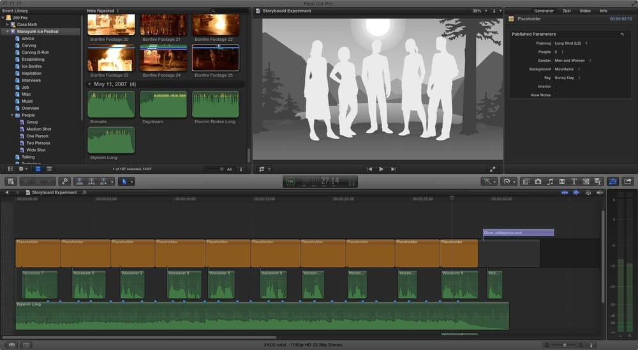The height and width of the screenshot is (350, 638).
Task: Open the Framing Long Shot dropdown
Action: [571, 43]
